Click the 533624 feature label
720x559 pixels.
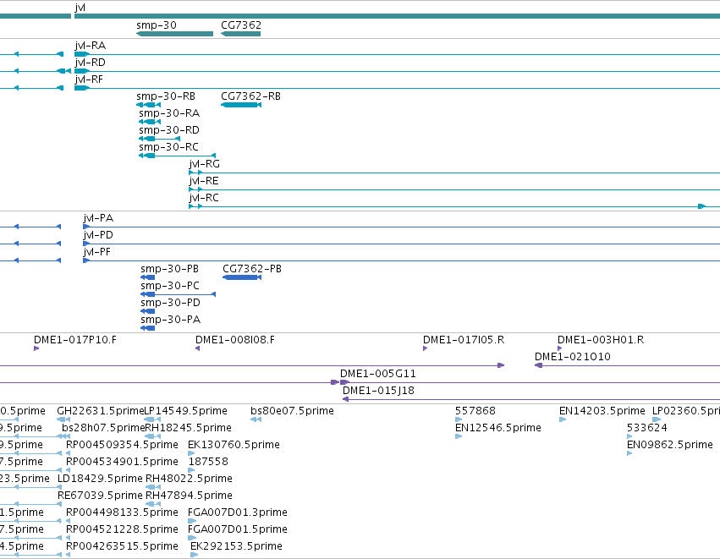pos(647,428)
